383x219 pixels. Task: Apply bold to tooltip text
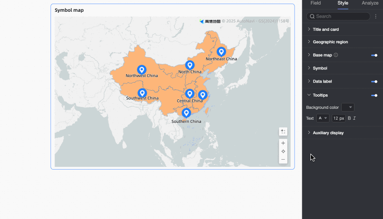coord(349,118)
